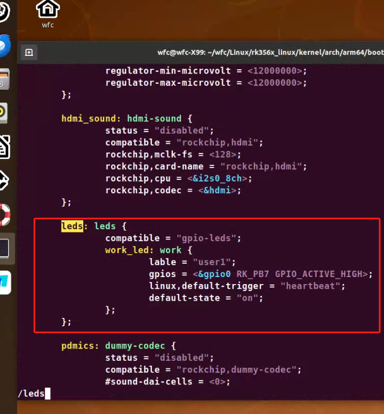Click the lable = "user1" line
This screenshot has width=384, height=414.
coord(192,262)
